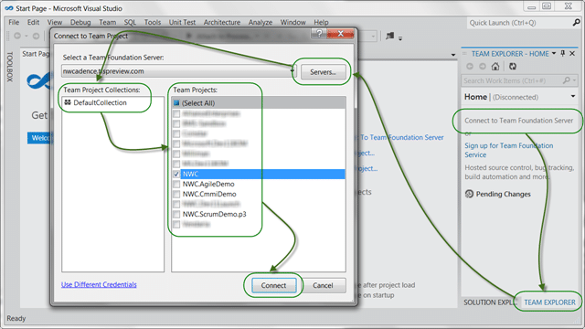Click the Search Work Items field

[x=512, y=80]
